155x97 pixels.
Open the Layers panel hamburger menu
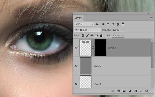tap(151, 18)
